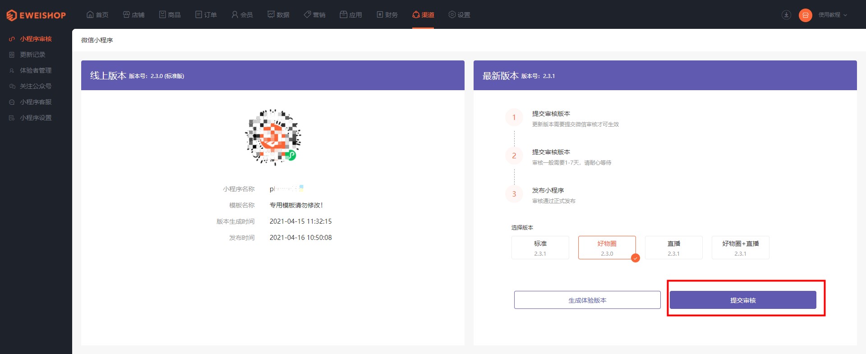Click the store icon beside 店铺
The width and height of the screenshot is (866, 354).
coord(126,14)
